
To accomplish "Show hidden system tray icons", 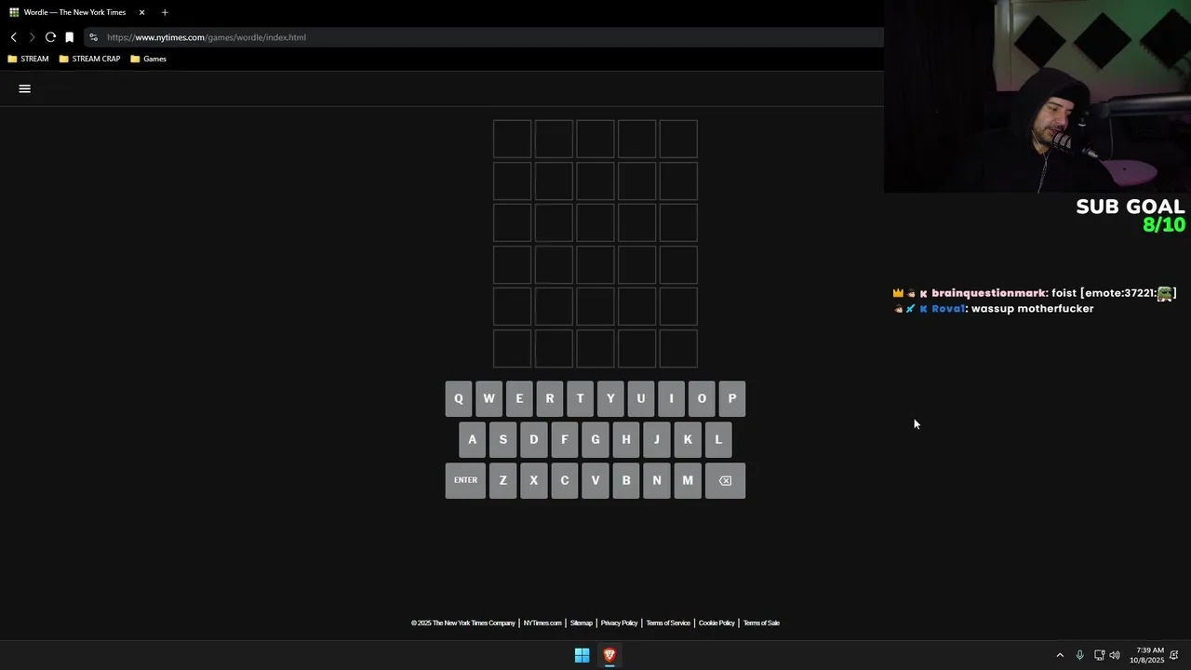I will (1060, 655).
